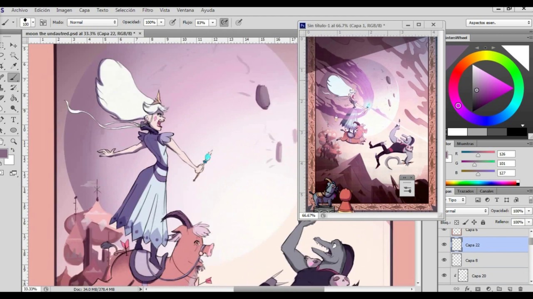
Task: Delete layer with trash icon
Action: tap(521, 289)
